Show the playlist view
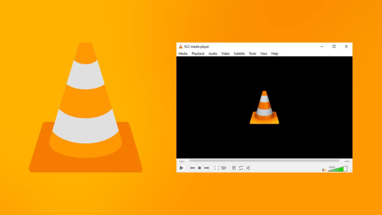The height and width of the screenshot is (215, 382). pos(234,168)
